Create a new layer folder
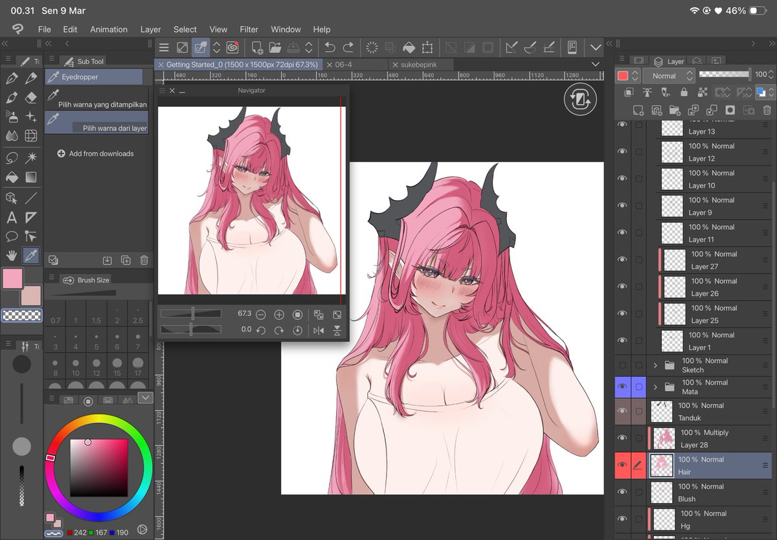Screen dimensions: 777x540 [x=675, y=110]
